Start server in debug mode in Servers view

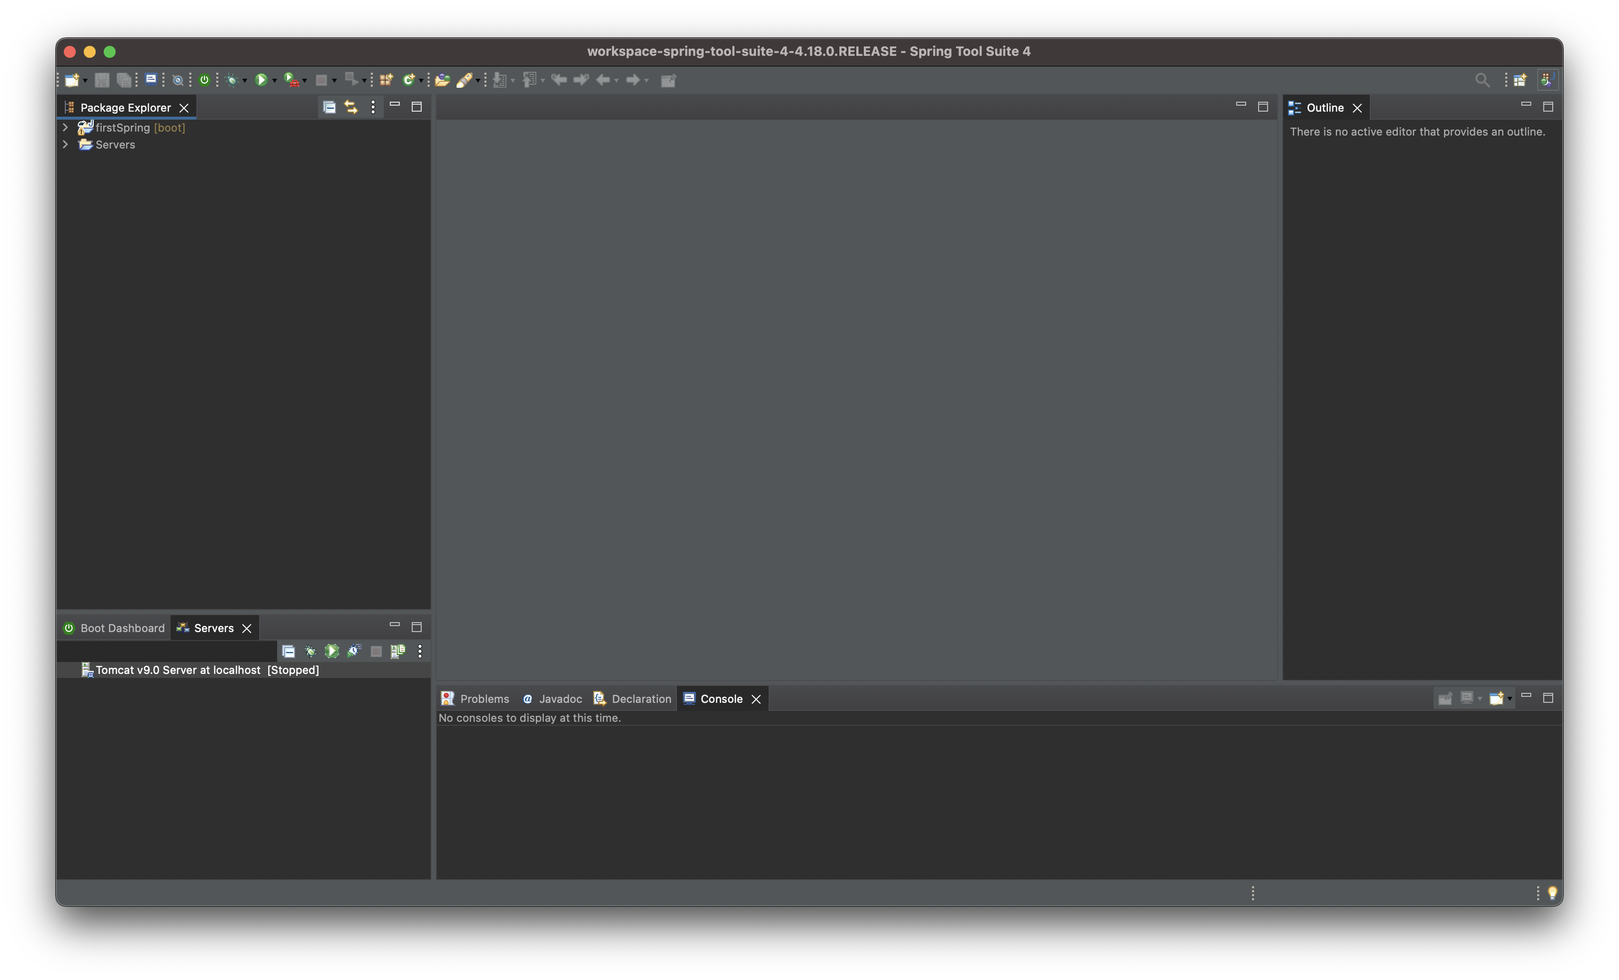tap(310, 652)
